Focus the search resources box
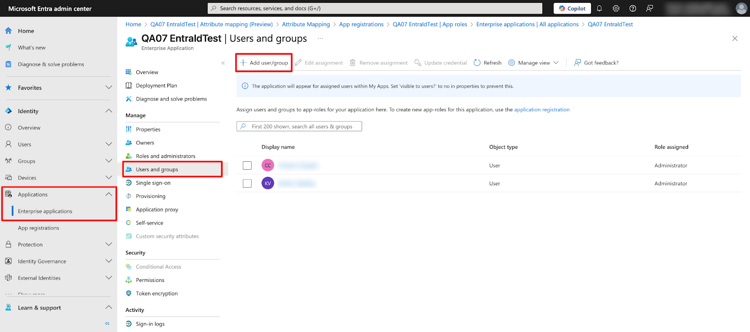This screenshot has width=750, height=332. pos(375,8)
